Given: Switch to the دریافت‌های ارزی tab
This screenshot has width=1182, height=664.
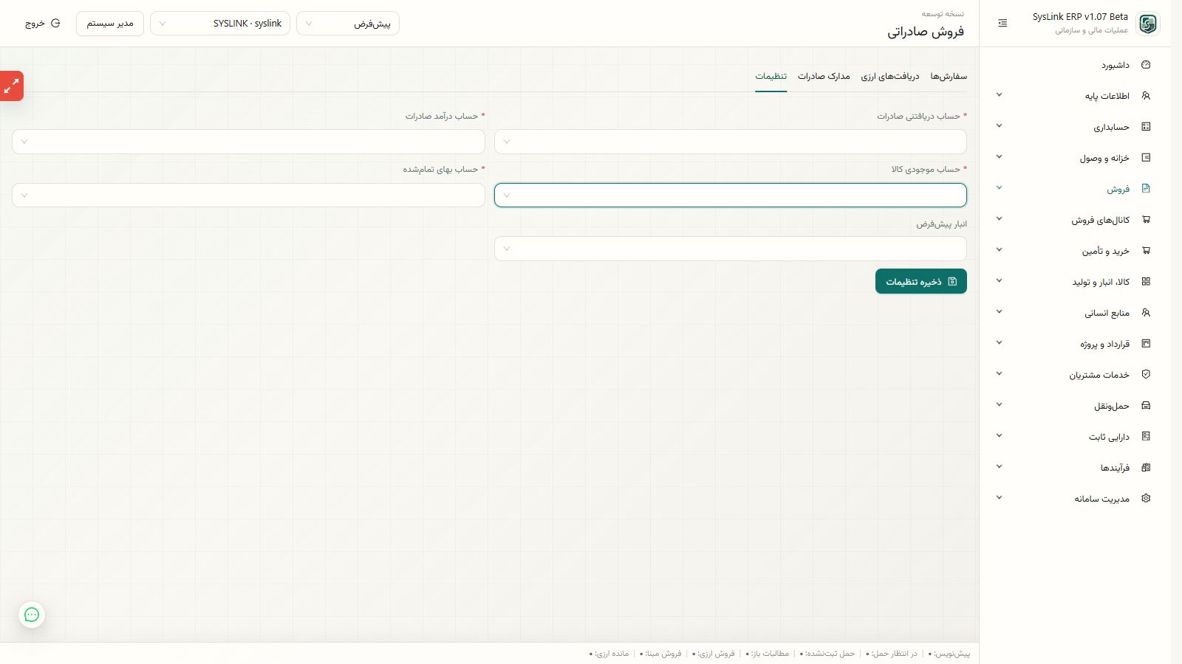Looking at the screenshot, I should pyautogui.click(x=890, y=77).
